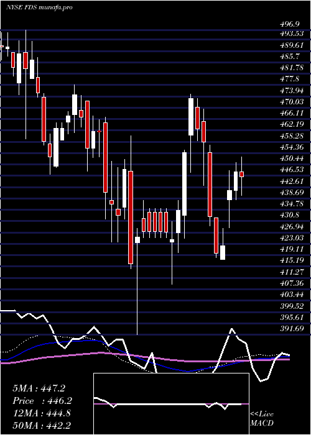Screen dimensions: 311x435
Task: Click the 438.69 price level label
Action: 293,192
